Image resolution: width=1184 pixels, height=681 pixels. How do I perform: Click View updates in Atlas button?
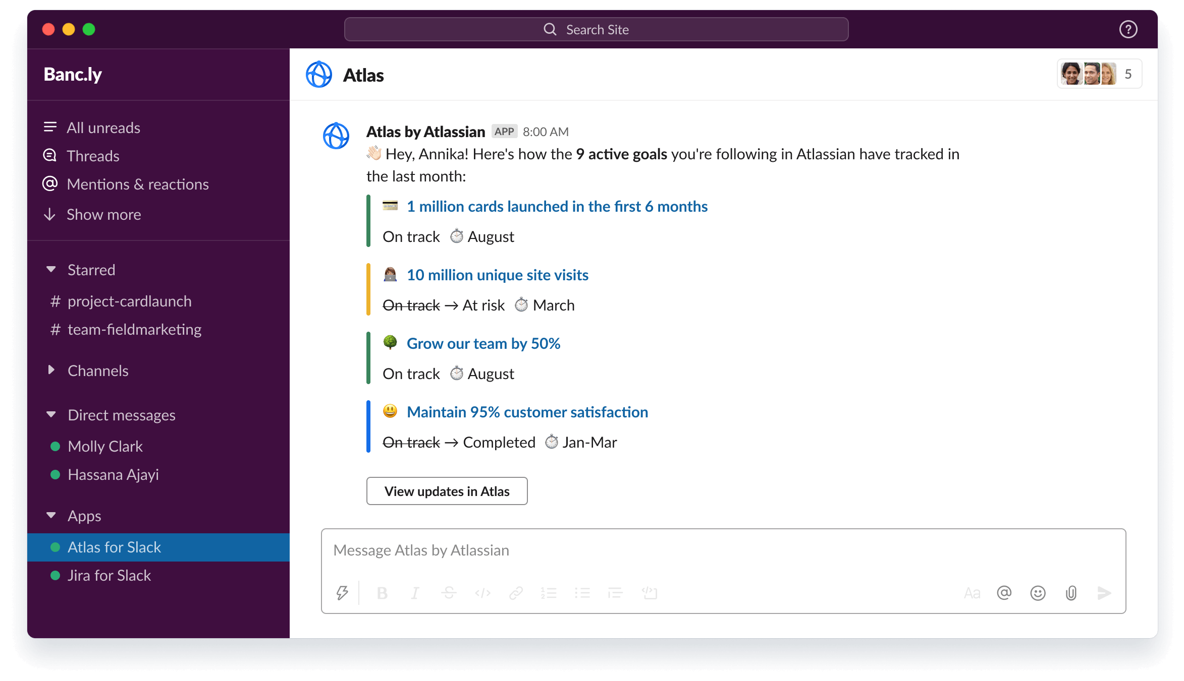(447, 490)
